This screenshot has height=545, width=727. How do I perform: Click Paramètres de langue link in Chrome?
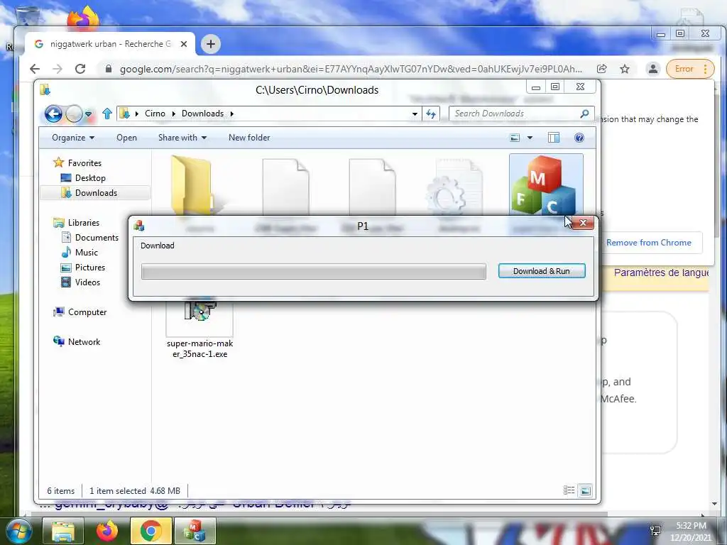pos(662,272)
